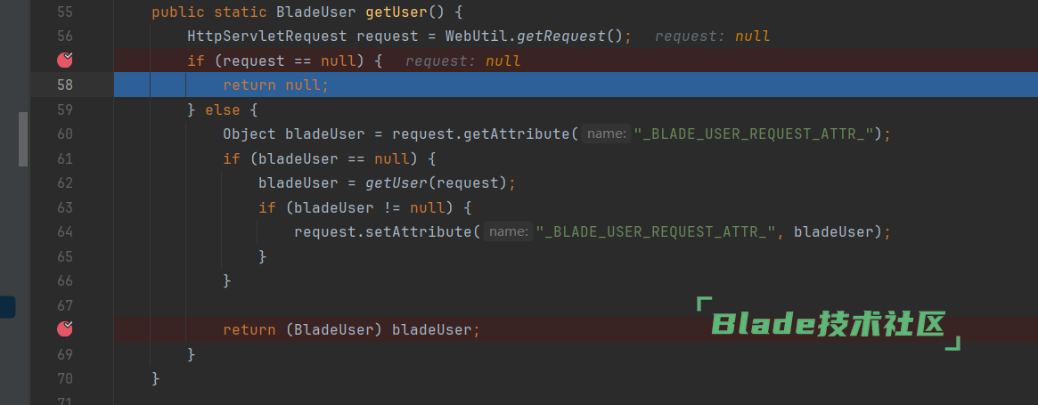Viewport: 1038px width, 405px height.
Task: Click the vertical scrollbar thumb in left panel
Action: (x=23, y=138)
